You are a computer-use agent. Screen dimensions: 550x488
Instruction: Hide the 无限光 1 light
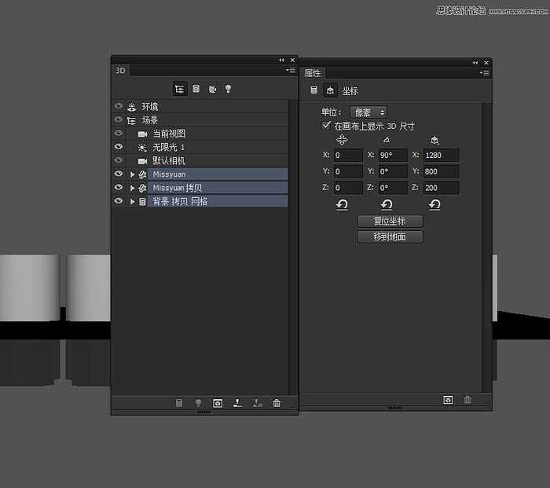119,147
